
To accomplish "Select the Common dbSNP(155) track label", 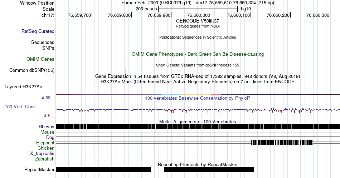I will pyautogui.click(x=32, y=70).
